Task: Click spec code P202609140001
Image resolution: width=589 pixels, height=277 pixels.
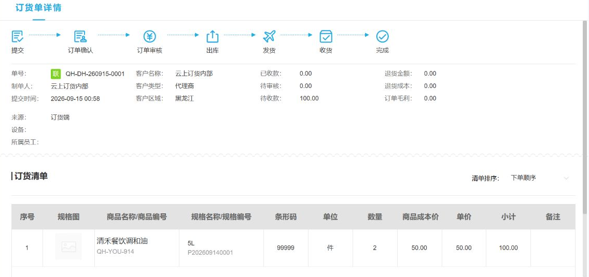Action: click(x=211, y=253)
